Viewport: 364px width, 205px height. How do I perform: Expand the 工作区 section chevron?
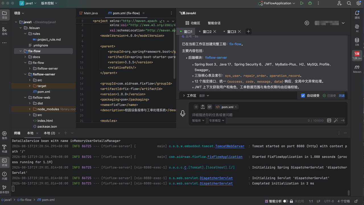[184, 96]
